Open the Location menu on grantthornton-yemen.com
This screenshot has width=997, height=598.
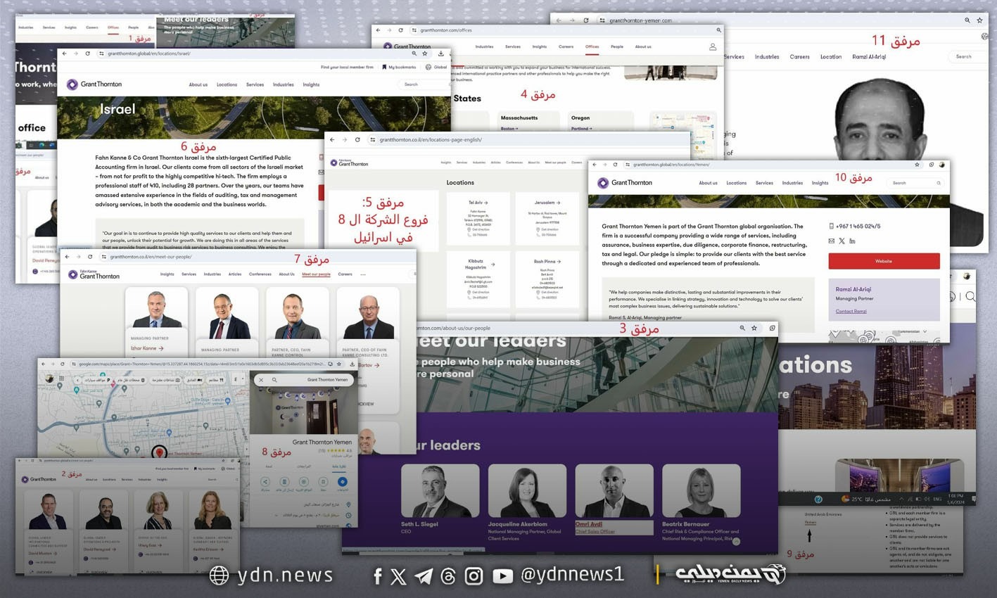(x=831, y=57)
